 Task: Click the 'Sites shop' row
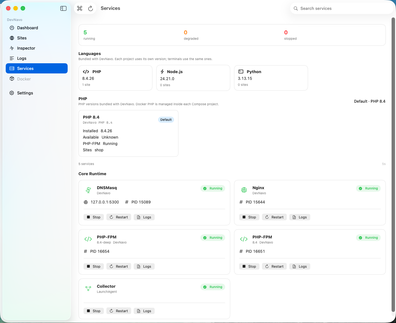pos(93,150)
